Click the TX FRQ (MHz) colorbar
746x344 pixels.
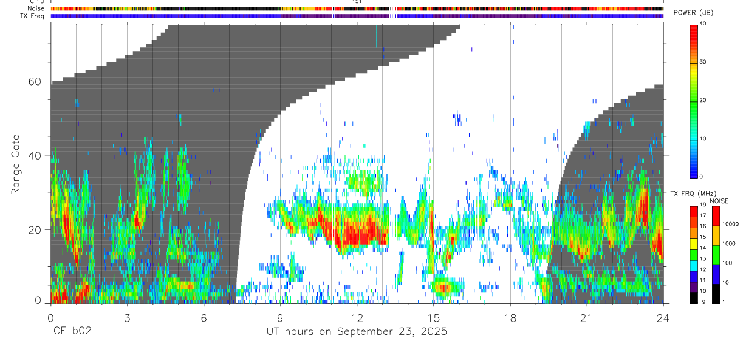tap(694, 254)
